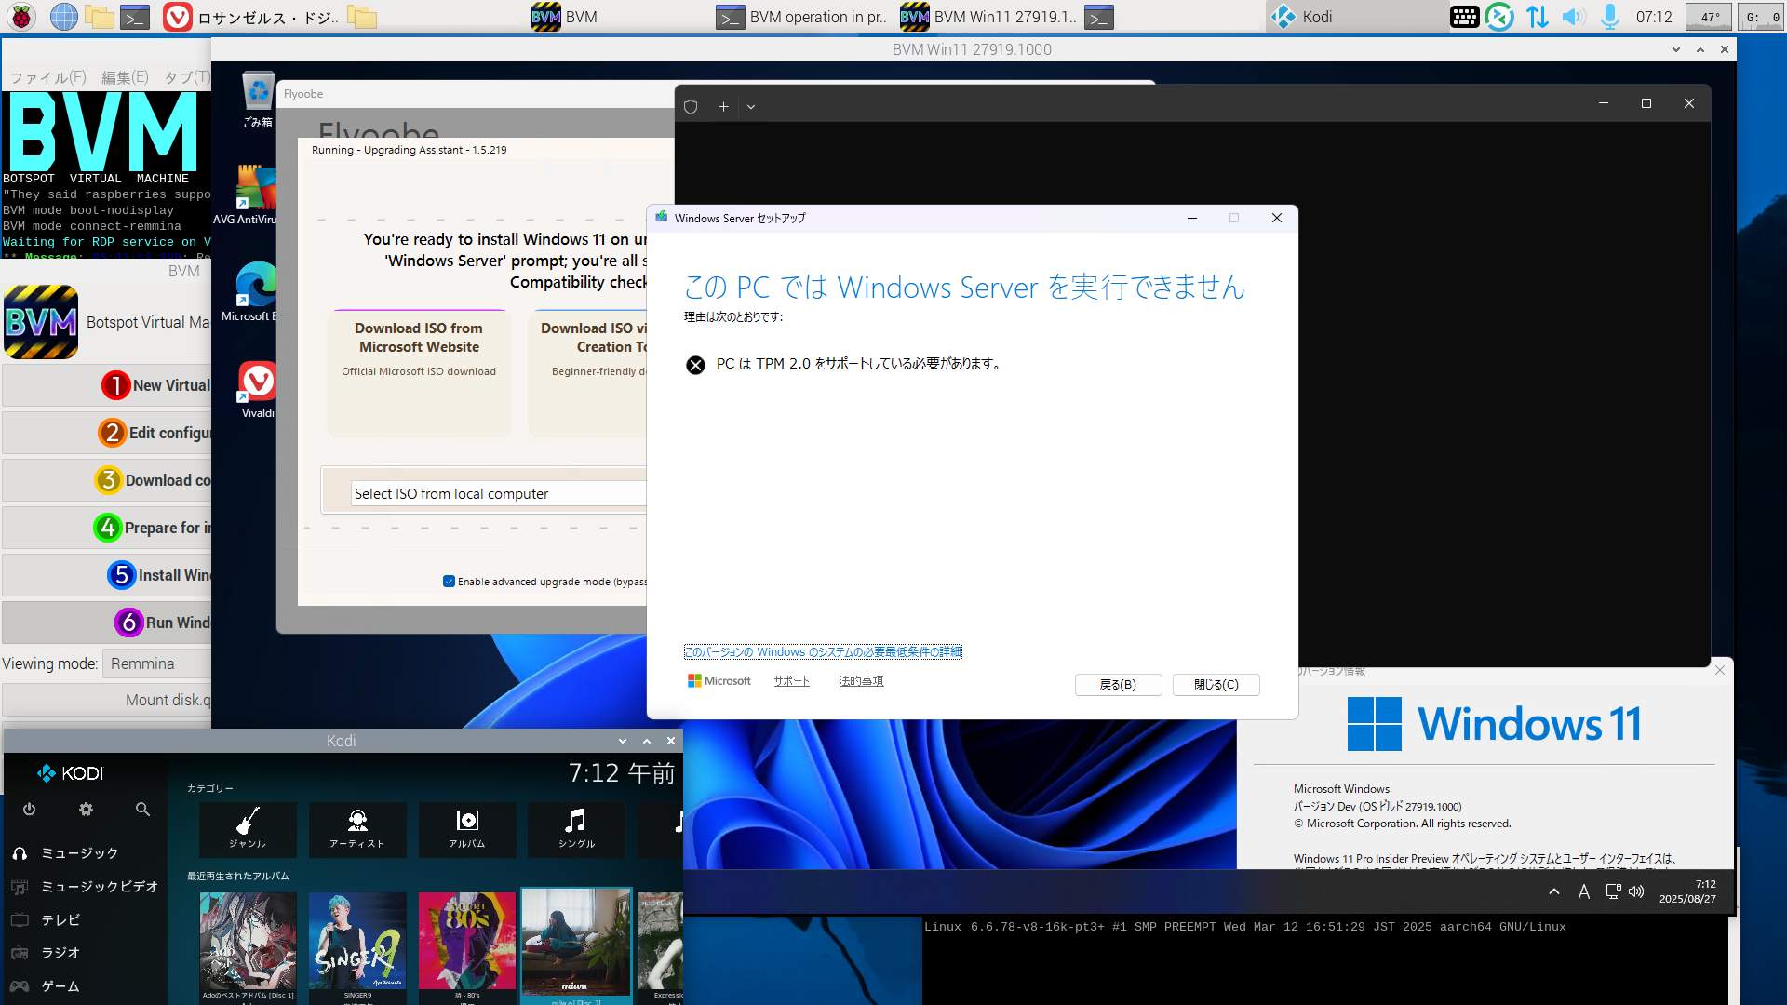Open the terminal launcher in the panel
1787x1005 pixels.
point(136,17)
